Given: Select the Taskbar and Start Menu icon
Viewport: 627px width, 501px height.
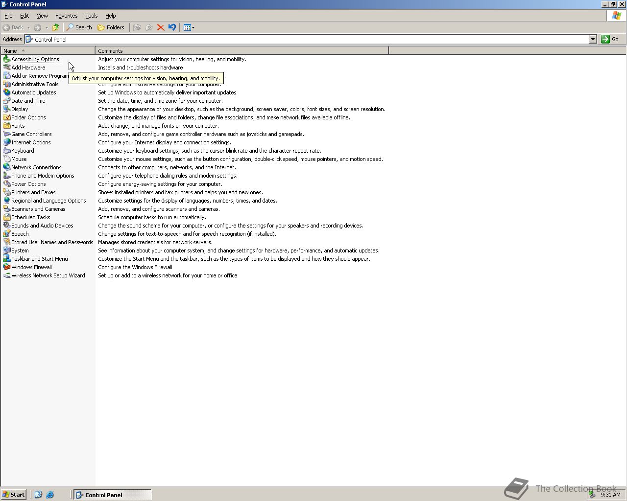Looking at the screenshot, I should point(7,259).
